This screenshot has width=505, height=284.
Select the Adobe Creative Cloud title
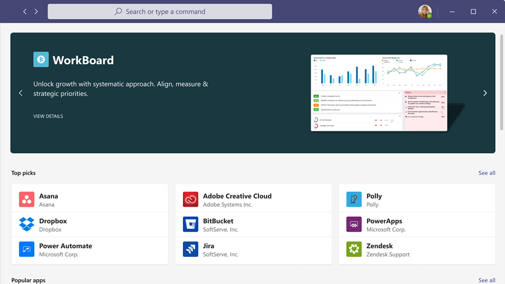[x=237, y=196]
